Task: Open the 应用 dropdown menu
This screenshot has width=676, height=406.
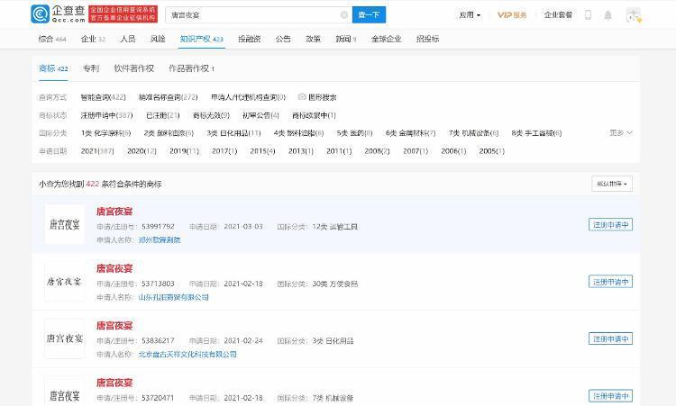Action: [x=469, y=15]
